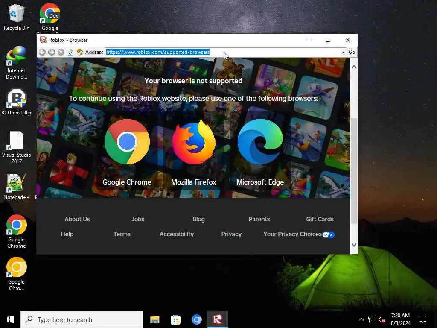This screenshot has width=437, height=328.
Task: Click the Mozilla Firefox label on the page
Action: [194, 182]
